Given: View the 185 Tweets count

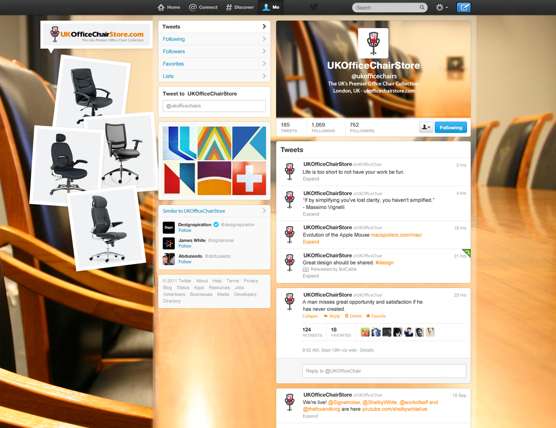Looking at the screenshot, I should (289, 127).
